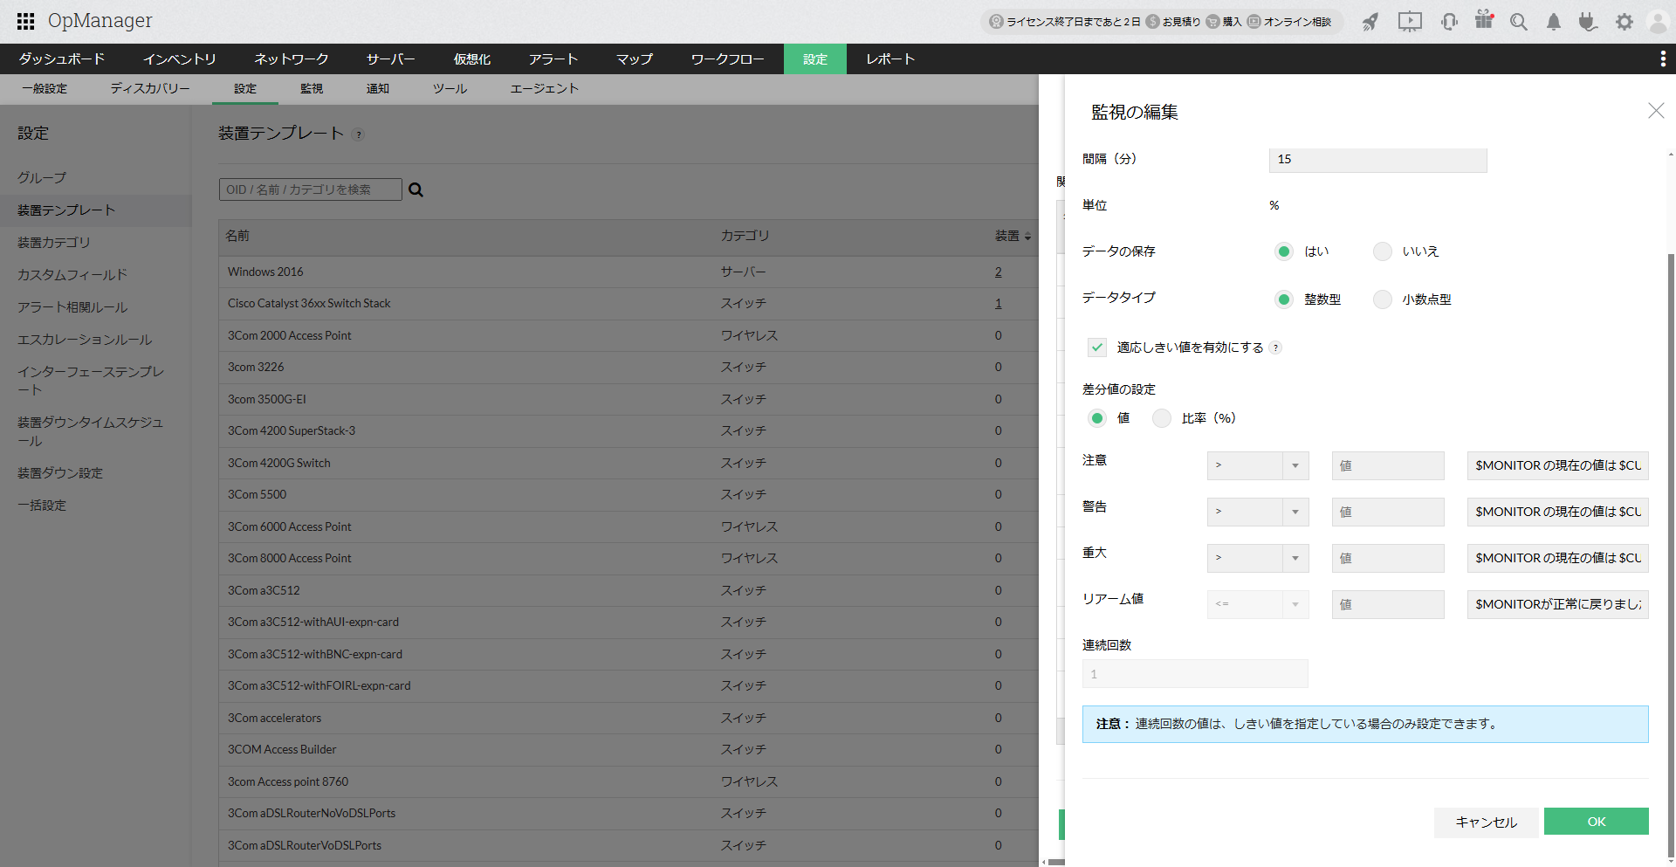Click OK button in edit panel

coord(1597,822)
